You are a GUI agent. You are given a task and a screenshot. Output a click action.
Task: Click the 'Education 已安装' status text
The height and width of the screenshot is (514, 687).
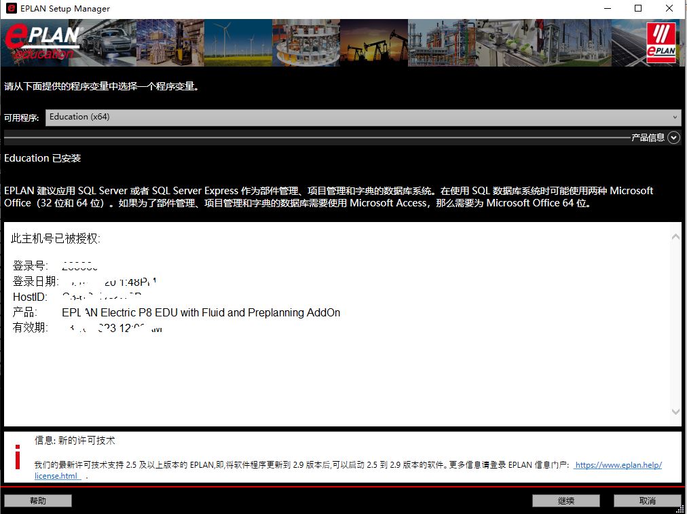43,158
